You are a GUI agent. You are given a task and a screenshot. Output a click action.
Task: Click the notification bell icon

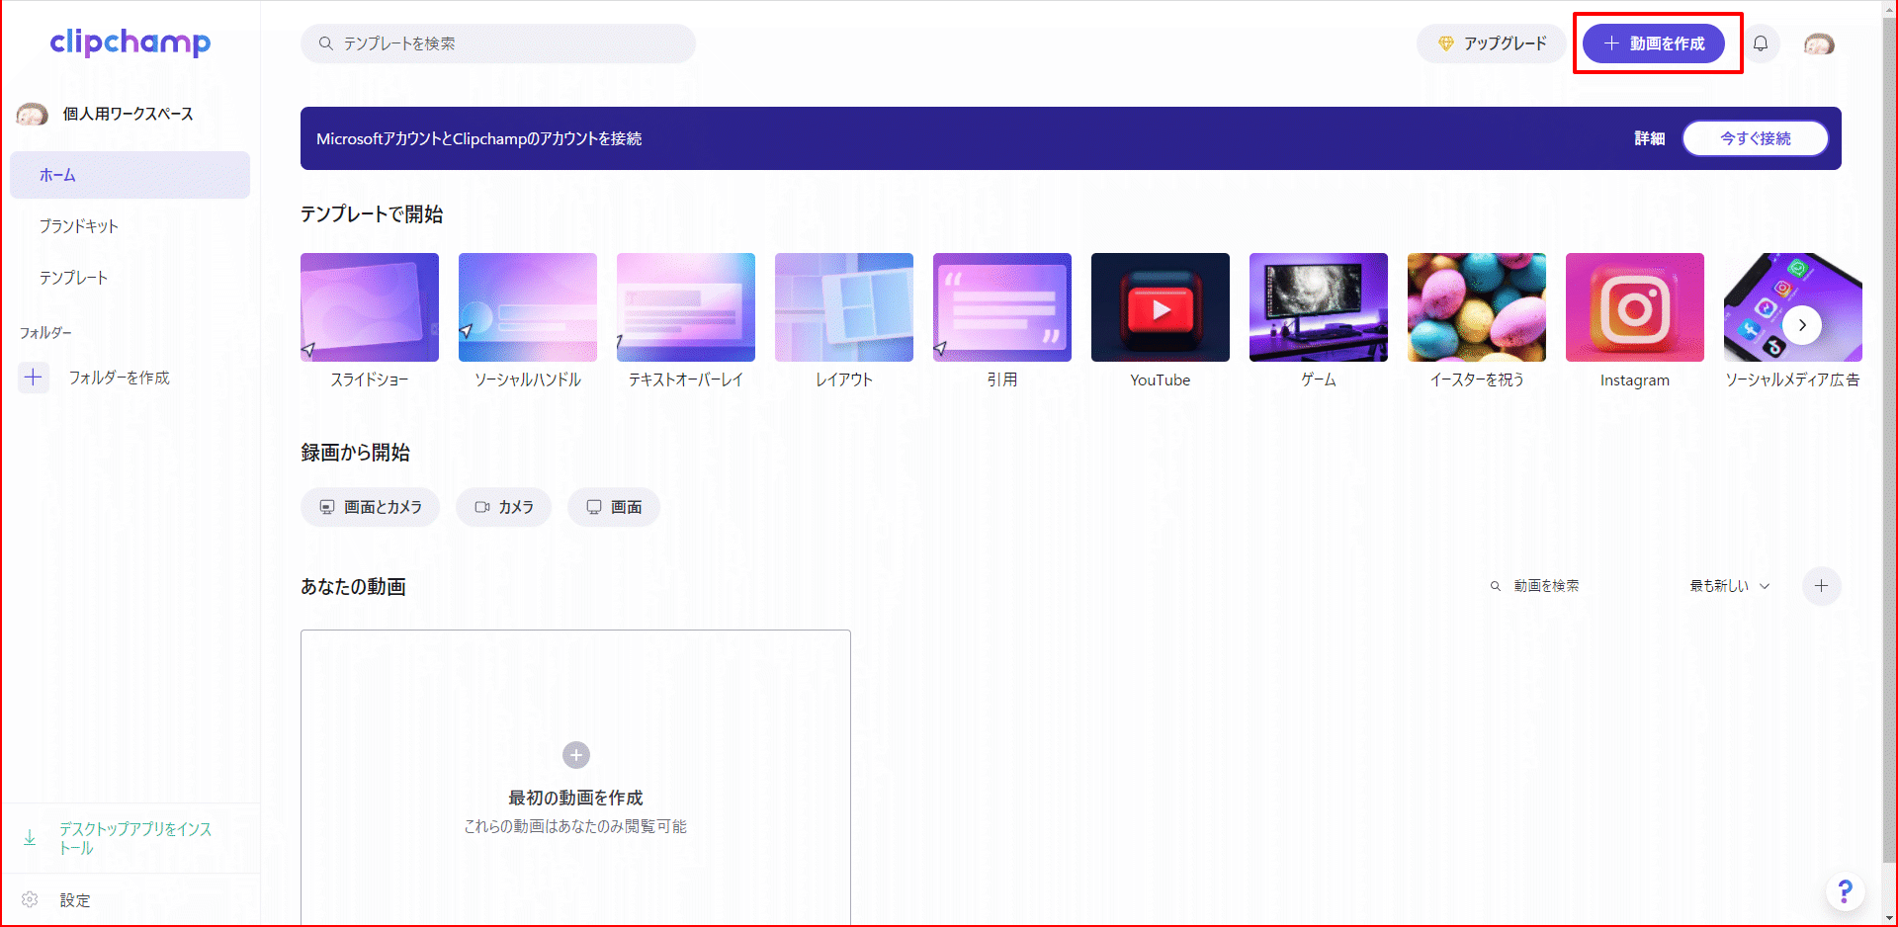1761,43
